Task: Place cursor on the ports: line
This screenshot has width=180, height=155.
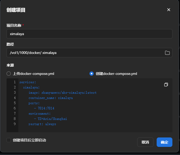Action: [34, 103]
